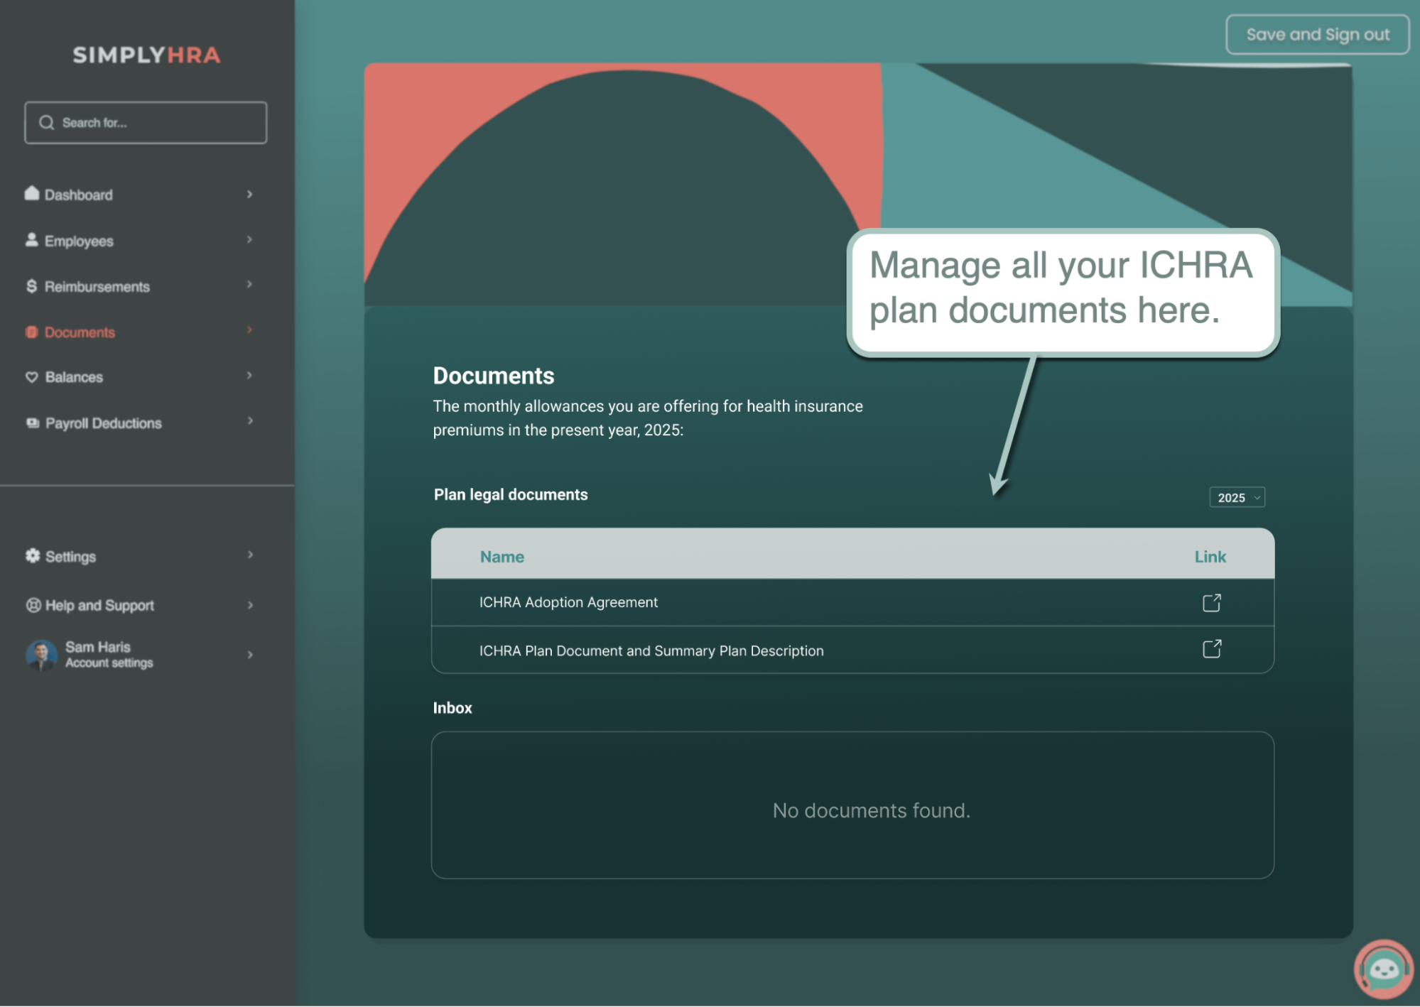Open ICHRA Adoption Agreement external link icon

[x=1211, y=603]
